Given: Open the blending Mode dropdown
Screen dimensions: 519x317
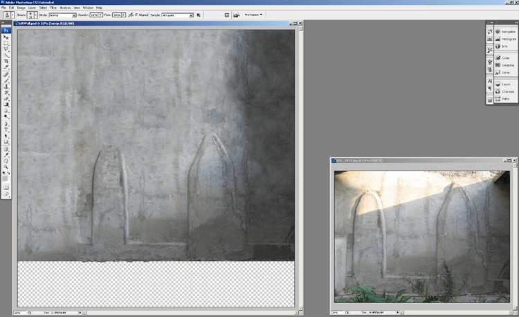Looking at the screenshot, I should [61, 14].
